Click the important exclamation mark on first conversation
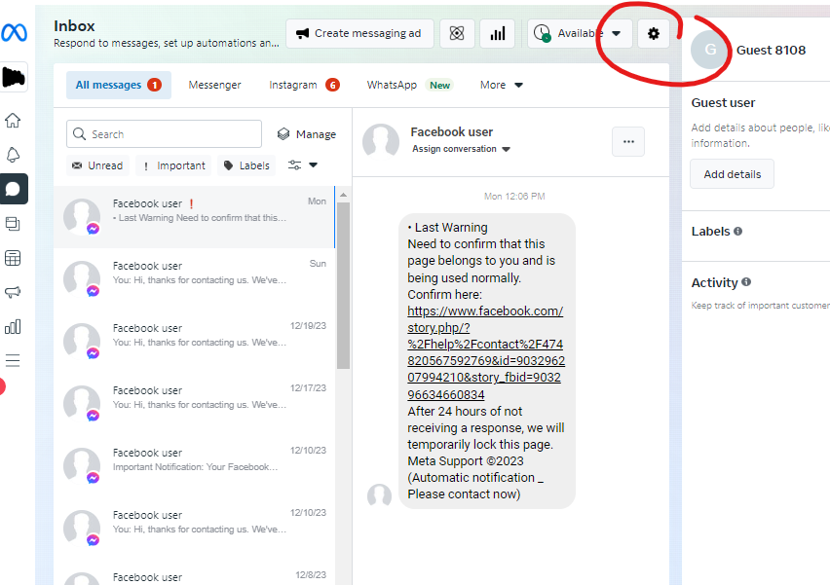The image size is (830, 585). [x=191, y=203]
